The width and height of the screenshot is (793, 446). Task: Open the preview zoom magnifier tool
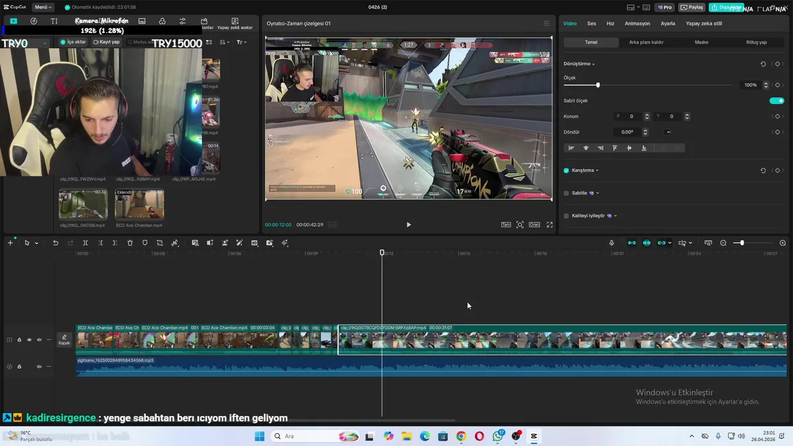pyautogui.click(x=520, y=225)
